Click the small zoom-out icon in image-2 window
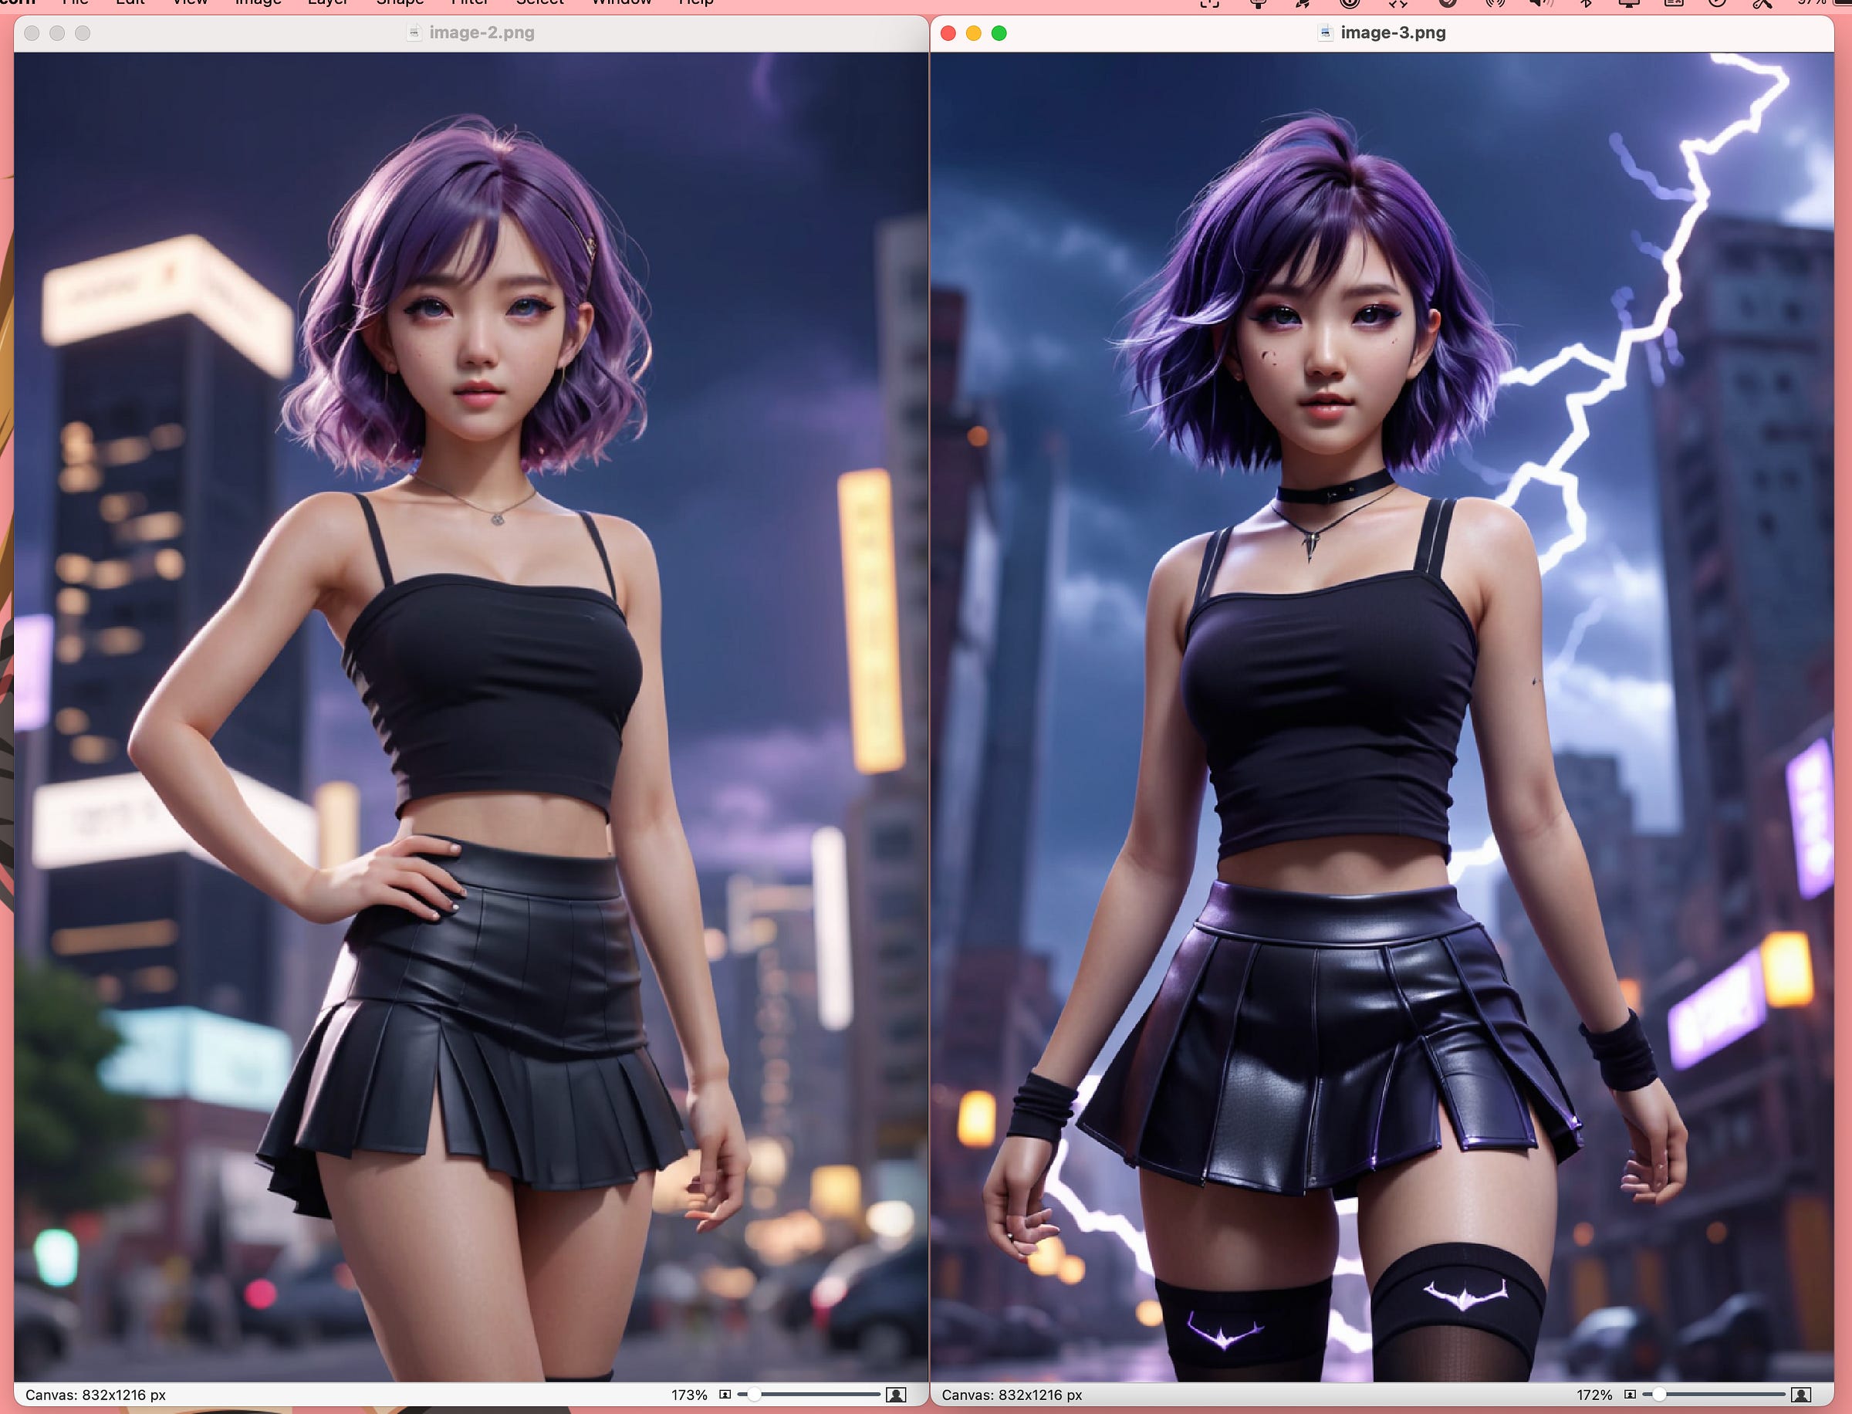The height and width of the screenshot is (1414, 1852). point(725,1395)
